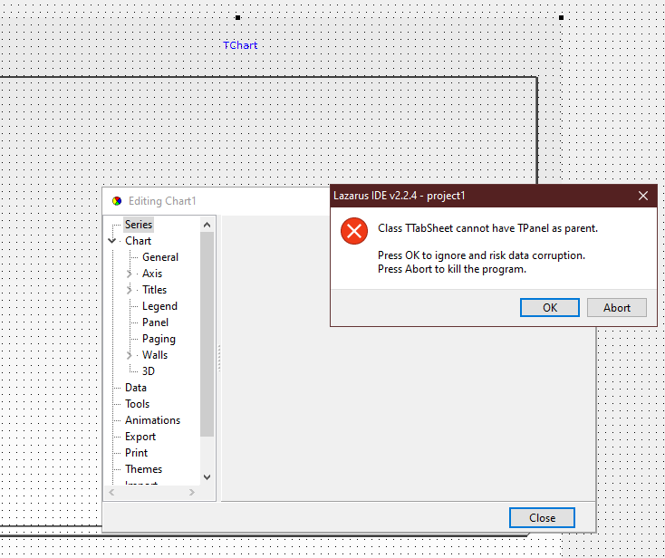Select Series in the editor tree
Image resolution: width=665 pixels, height=558 pixels.
139,225
